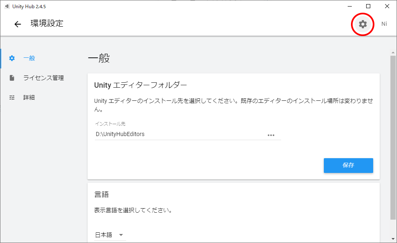This screenshot has width=397, height=243.
Task: Click the sliders icon next to 詳細
Action: tap(12, 98)
